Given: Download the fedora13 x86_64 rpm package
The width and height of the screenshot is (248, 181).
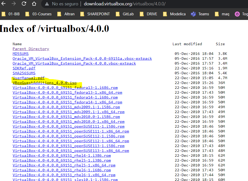Looking at the screenshot, I should click(x=67, y=92).
